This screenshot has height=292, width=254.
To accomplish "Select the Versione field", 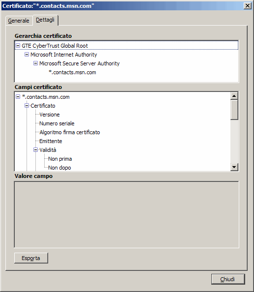I will point(50,115).
